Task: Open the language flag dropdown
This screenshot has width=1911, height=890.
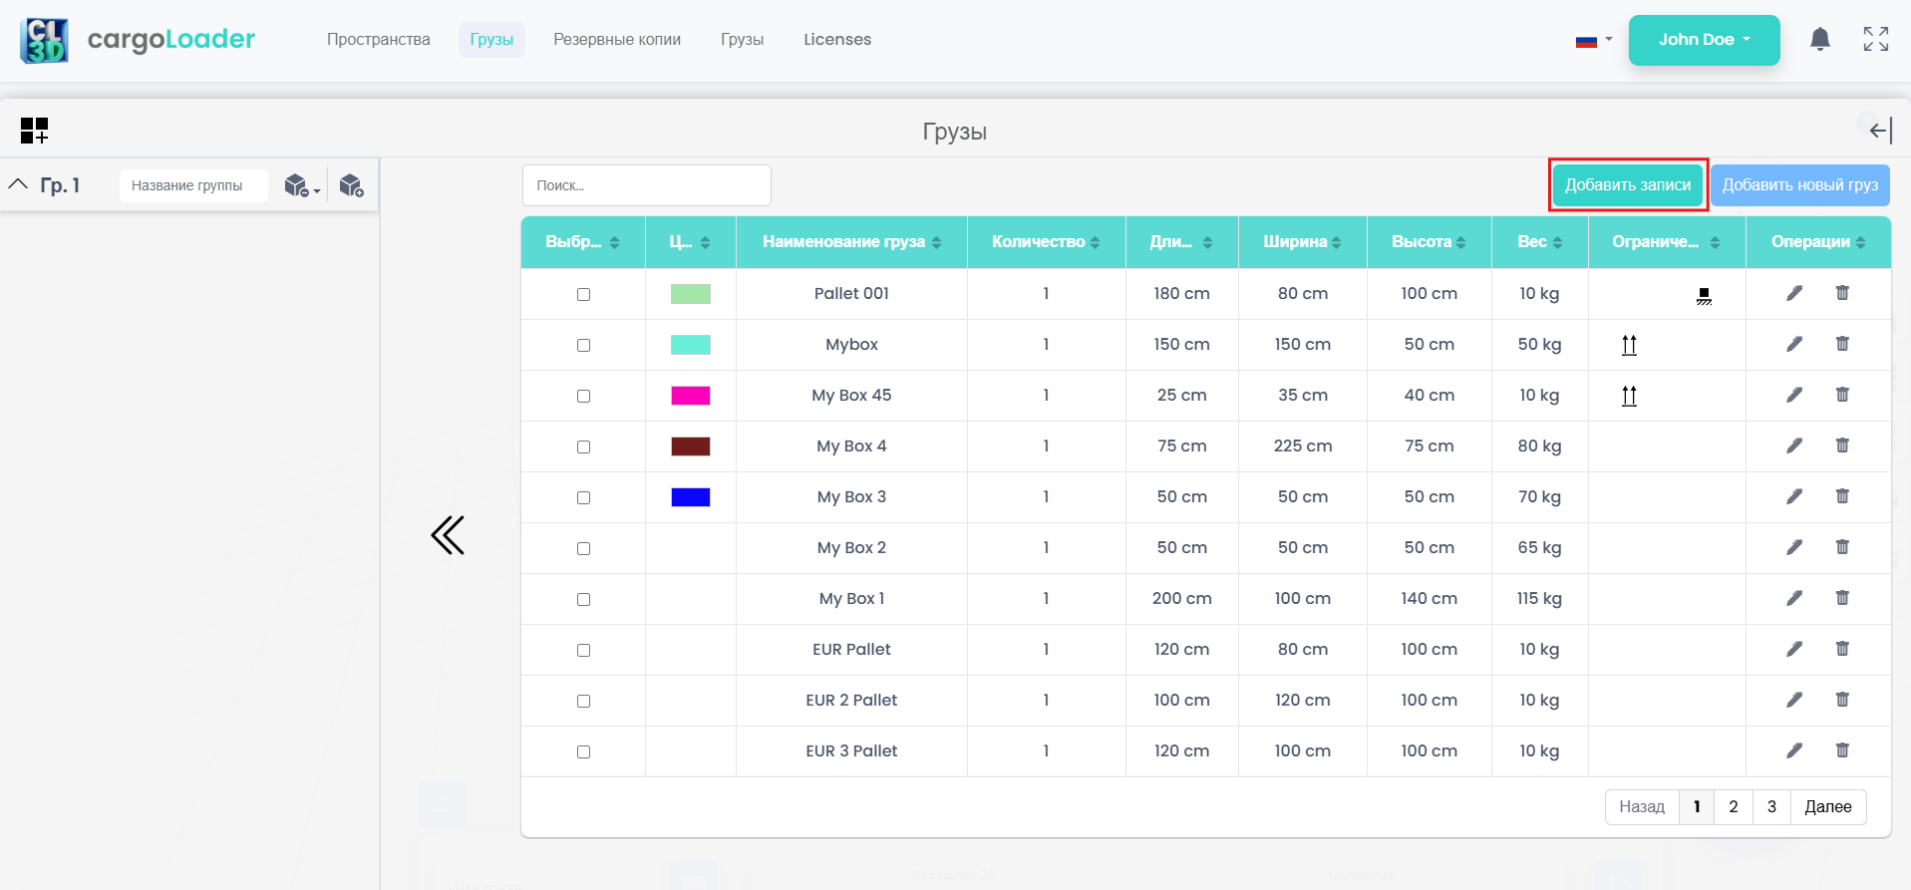Action: pos(1593,41)
